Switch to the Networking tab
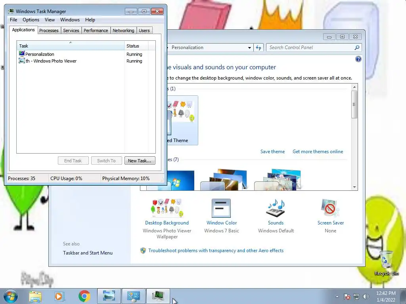 pos(123,30)
